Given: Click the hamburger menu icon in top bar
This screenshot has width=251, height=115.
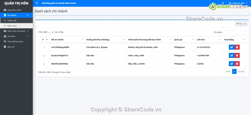Looking at the screenshot, I should (37, 3).
